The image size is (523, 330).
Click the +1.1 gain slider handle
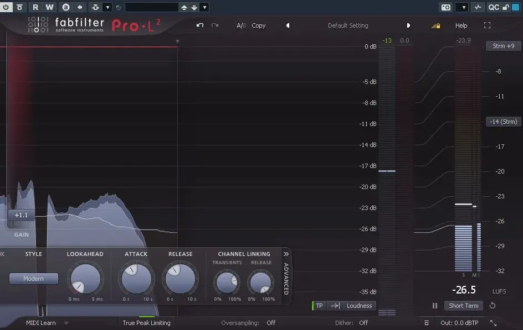point(22,215)
